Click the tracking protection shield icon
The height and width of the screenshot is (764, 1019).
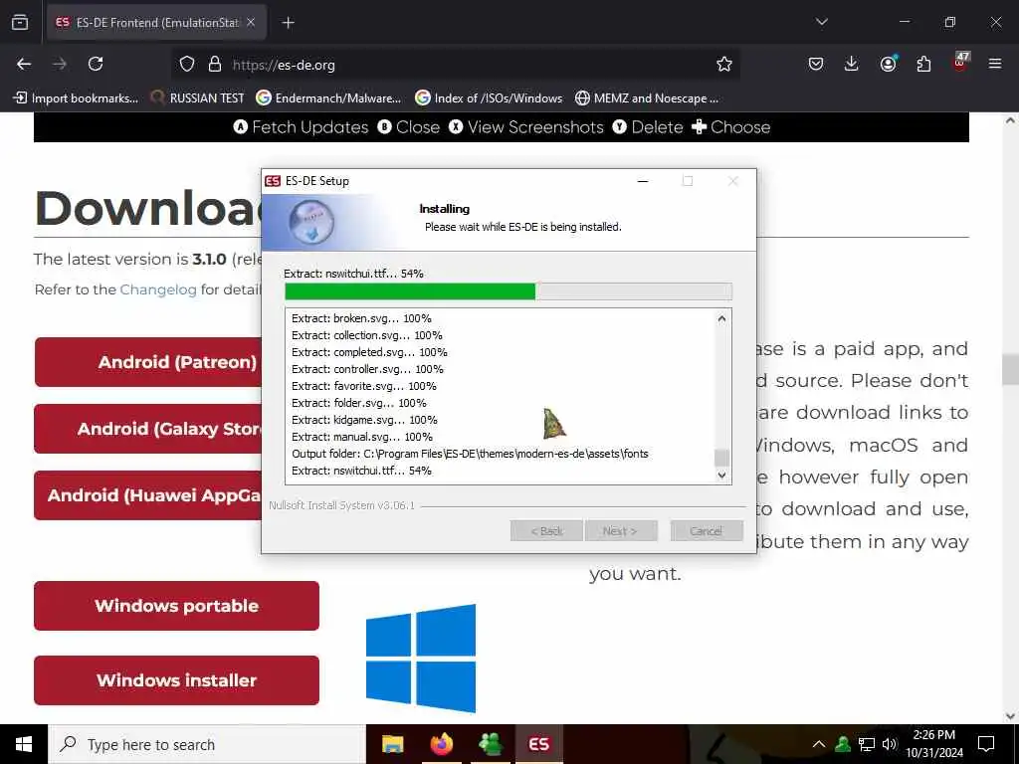coord(187,64)
